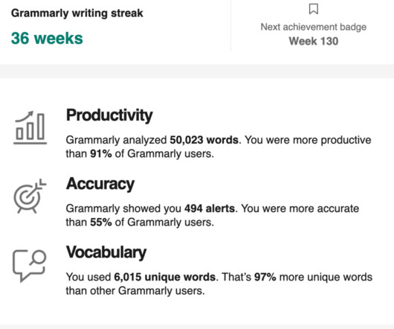Click the 91% productivity percentage
394x329 pixels.
pyautogui.click(x=101, y=153)
